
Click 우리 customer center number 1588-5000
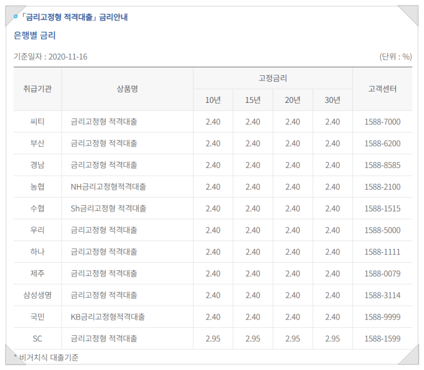(382, 230)
